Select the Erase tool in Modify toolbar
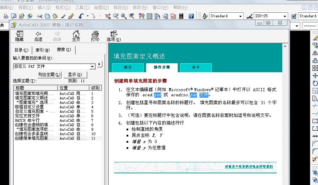Screen dimensions: 318x185 click(315, 38)
